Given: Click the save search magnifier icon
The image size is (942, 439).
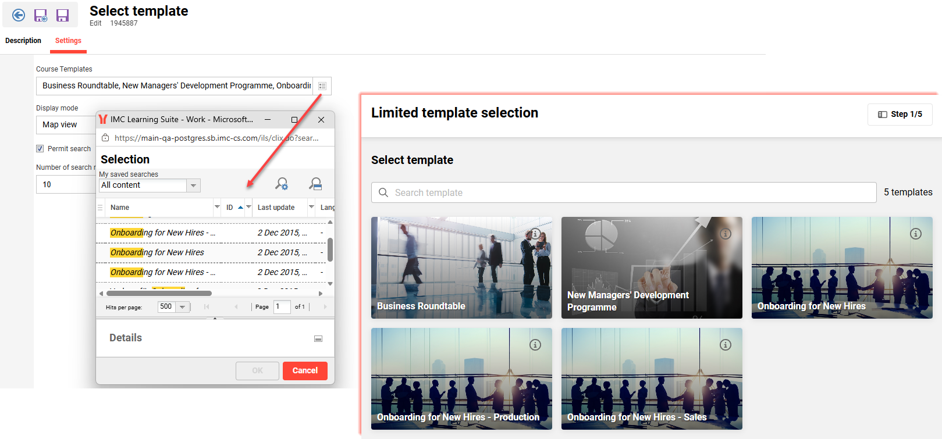Looking at the screenshot, I should click(x=315, y=184).
